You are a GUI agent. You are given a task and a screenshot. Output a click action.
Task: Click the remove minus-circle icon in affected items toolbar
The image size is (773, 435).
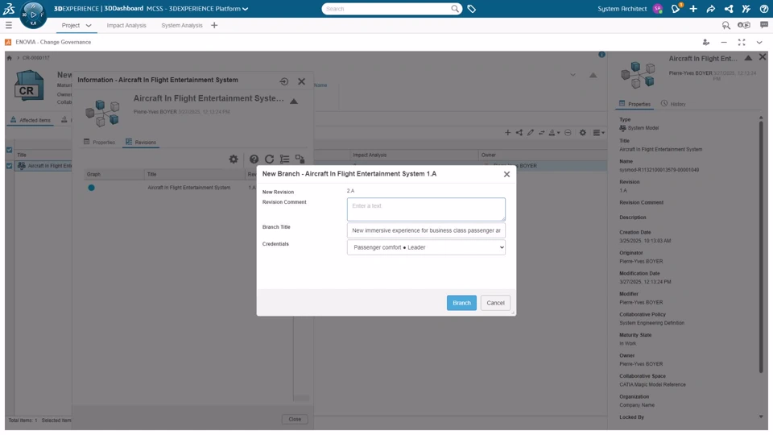pos(568,132)
